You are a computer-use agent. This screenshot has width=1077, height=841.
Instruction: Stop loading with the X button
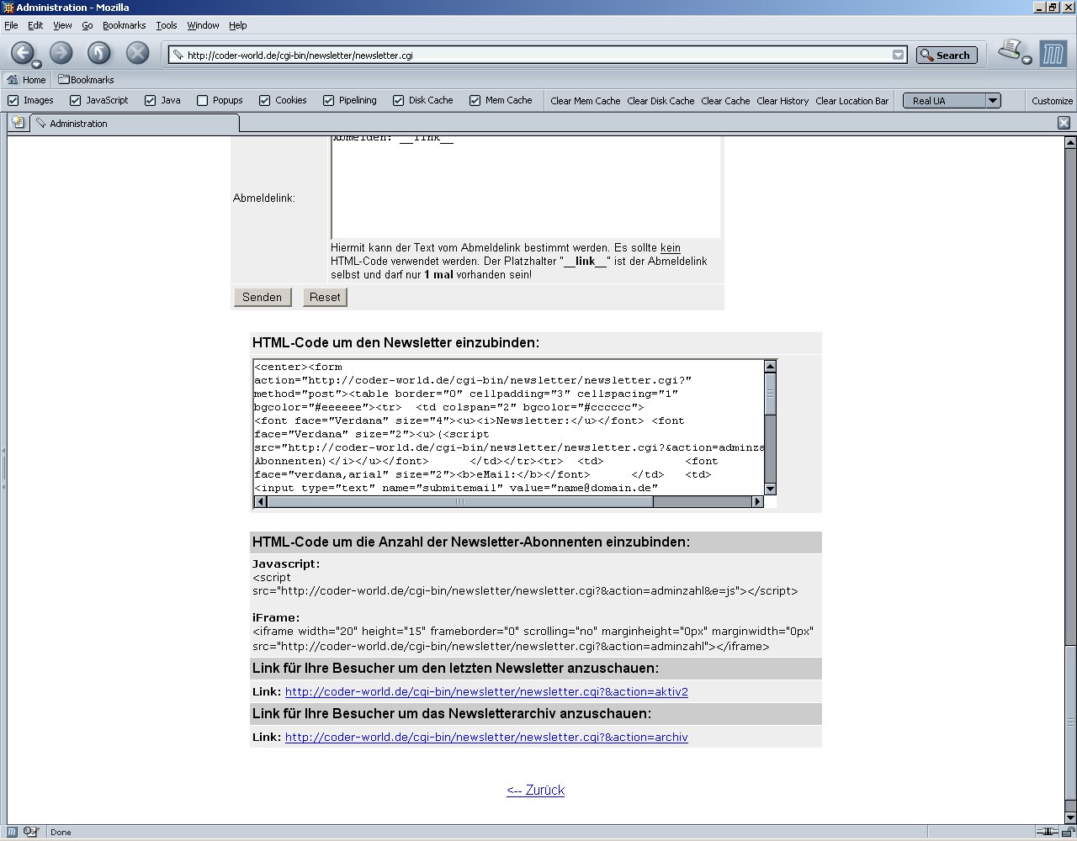(138, 53)
